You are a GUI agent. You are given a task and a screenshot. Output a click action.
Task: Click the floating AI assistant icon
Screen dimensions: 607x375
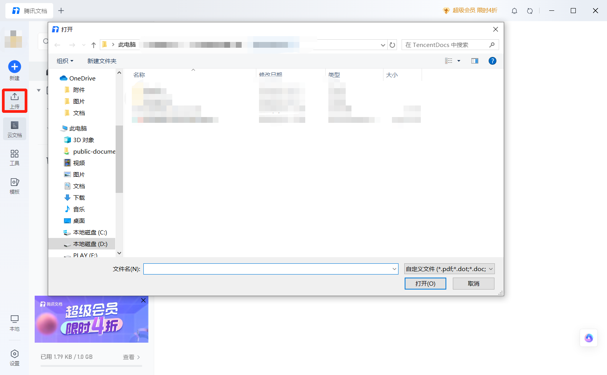pos(589,338)
